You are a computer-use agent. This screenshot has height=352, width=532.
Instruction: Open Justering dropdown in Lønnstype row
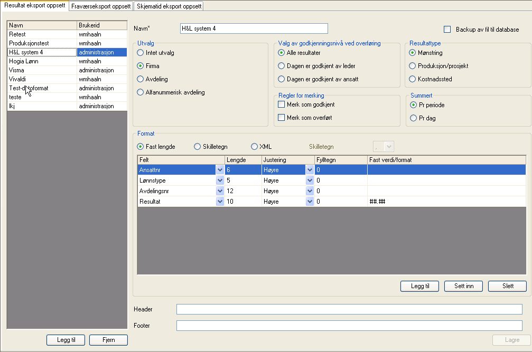tap(310, 180)
